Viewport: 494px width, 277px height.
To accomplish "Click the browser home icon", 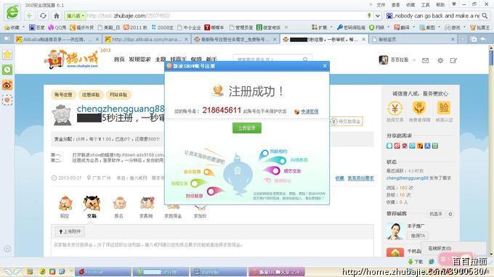I will coord(57,16).
